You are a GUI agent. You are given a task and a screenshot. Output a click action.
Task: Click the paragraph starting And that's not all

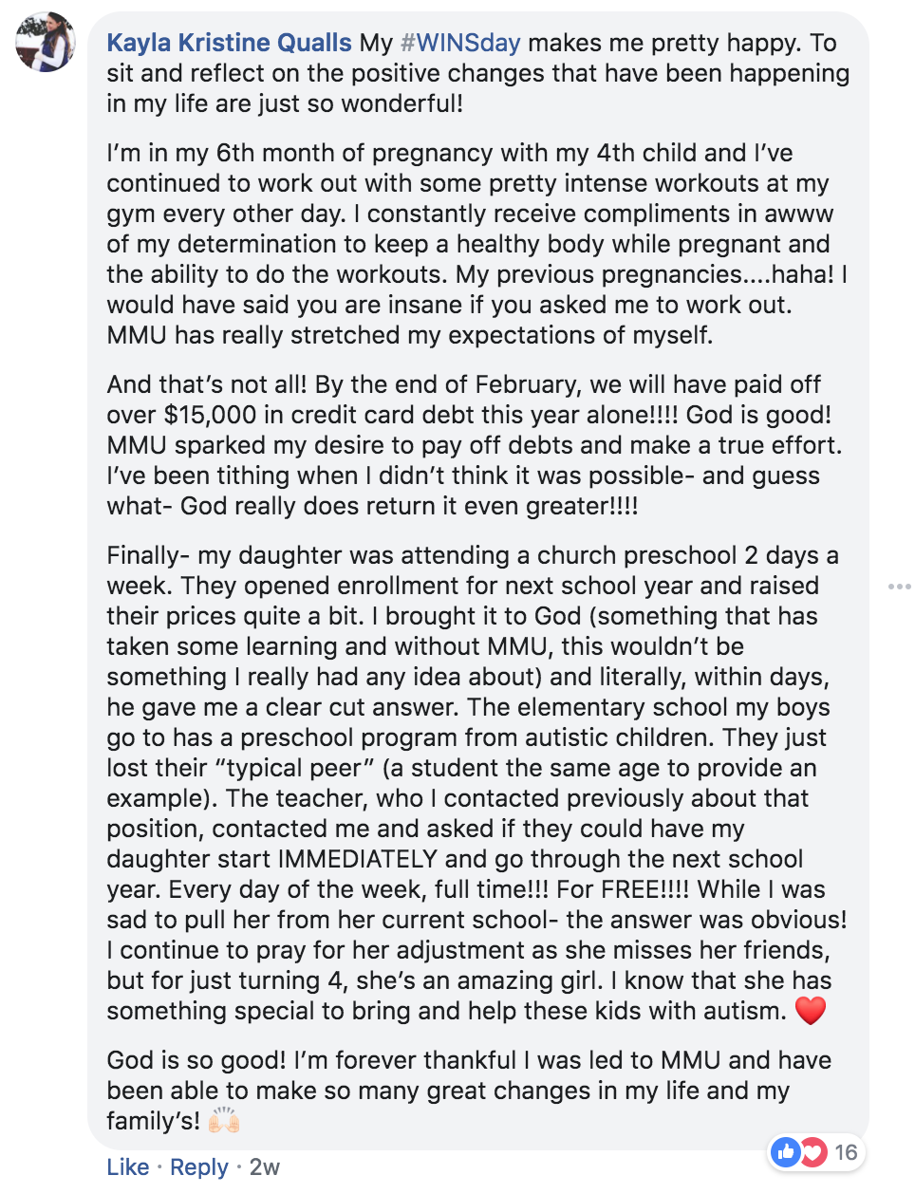click(475, 445)
